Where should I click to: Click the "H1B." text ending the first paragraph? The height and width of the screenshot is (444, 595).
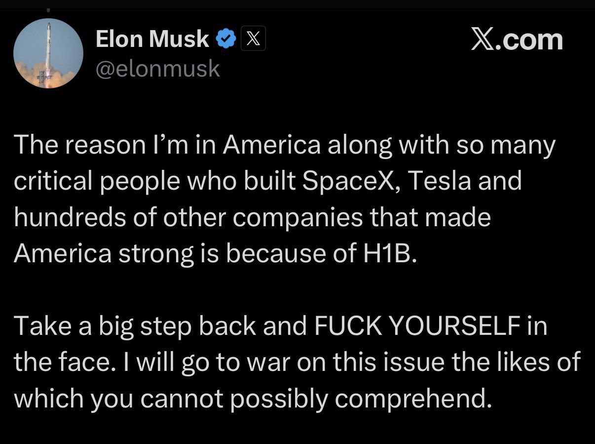[386, 253]
